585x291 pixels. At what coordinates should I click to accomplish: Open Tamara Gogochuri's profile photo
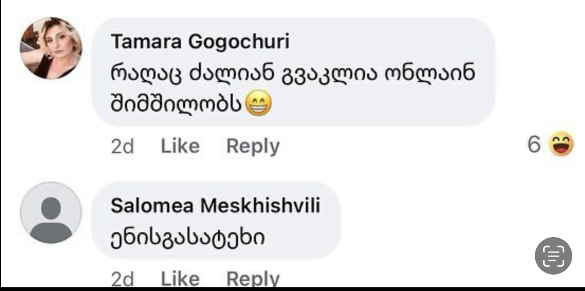tap(51, 48)
